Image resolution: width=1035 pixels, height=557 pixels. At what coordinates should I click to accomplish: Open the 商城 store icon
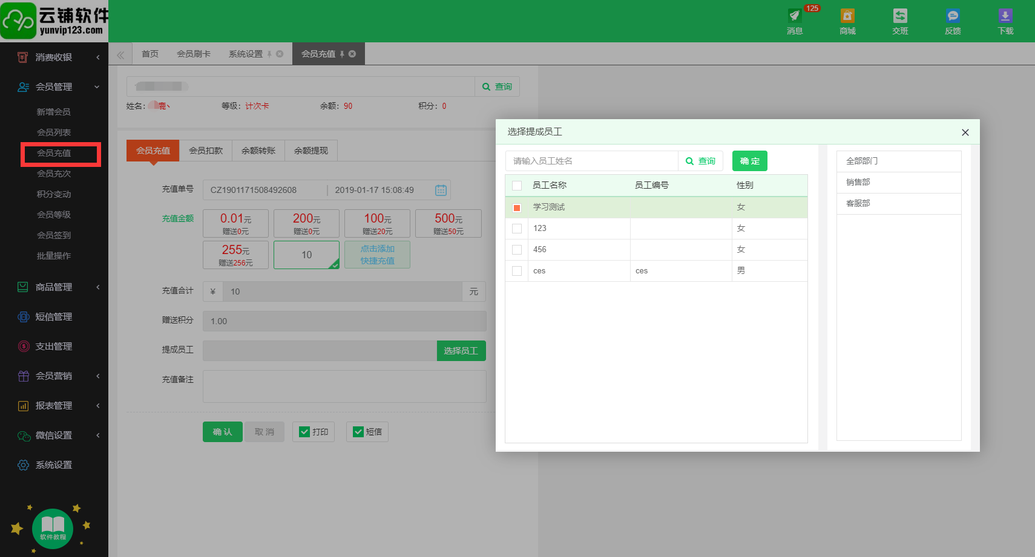[x=847, y=16]
